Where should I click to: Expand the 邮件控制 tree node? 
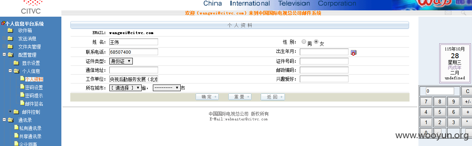(x=10, y=111)
